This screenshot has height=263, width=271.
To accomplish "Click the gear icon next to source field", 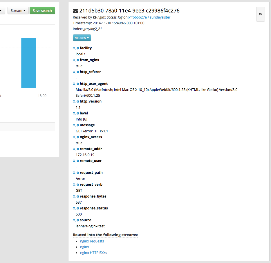I will (x=78, y=220).
